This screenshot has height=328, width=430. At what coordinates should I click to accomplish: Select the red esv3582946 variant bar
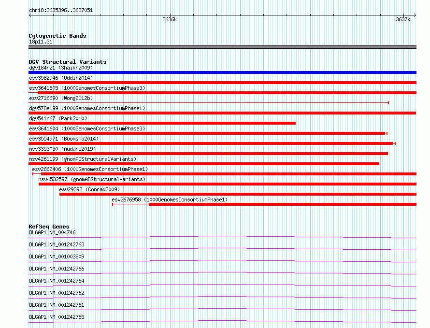(x=222, y=83)
